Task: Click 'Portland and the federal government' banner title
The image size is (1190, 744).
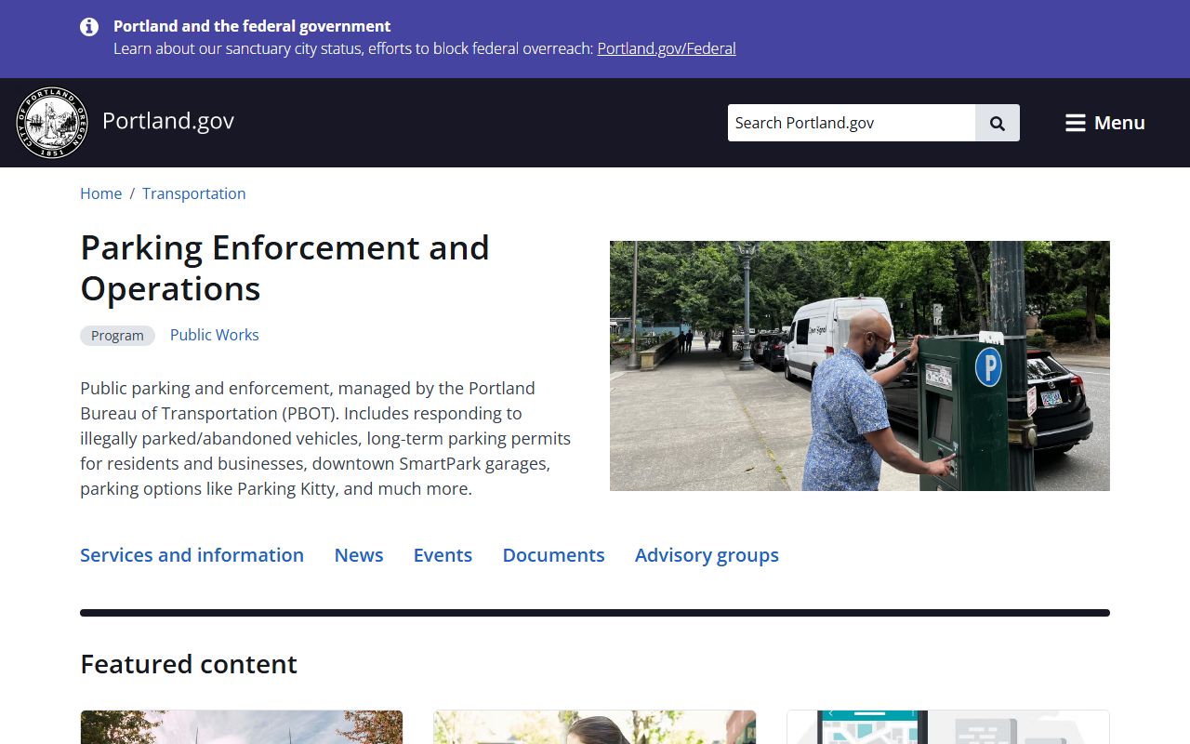Action: coord(252,26)
